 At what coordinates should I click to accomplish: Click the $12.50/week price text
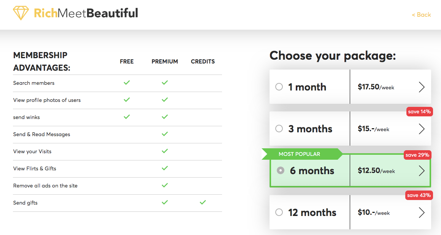click(376, 171)
